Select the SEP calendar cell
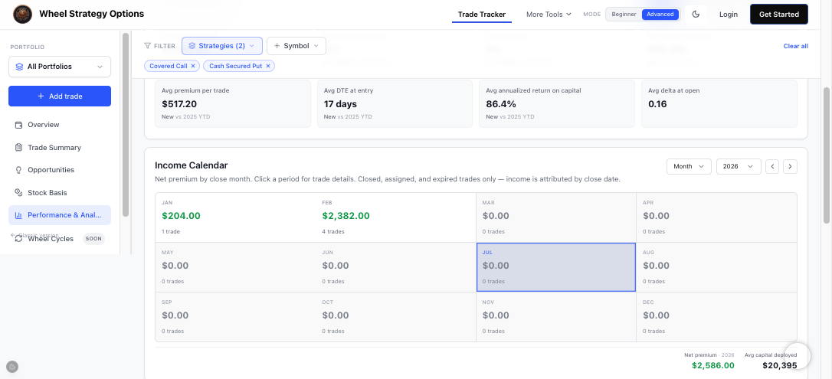Image resolution: width=832 pixels, height=379 pixels. tap(235, 316)
